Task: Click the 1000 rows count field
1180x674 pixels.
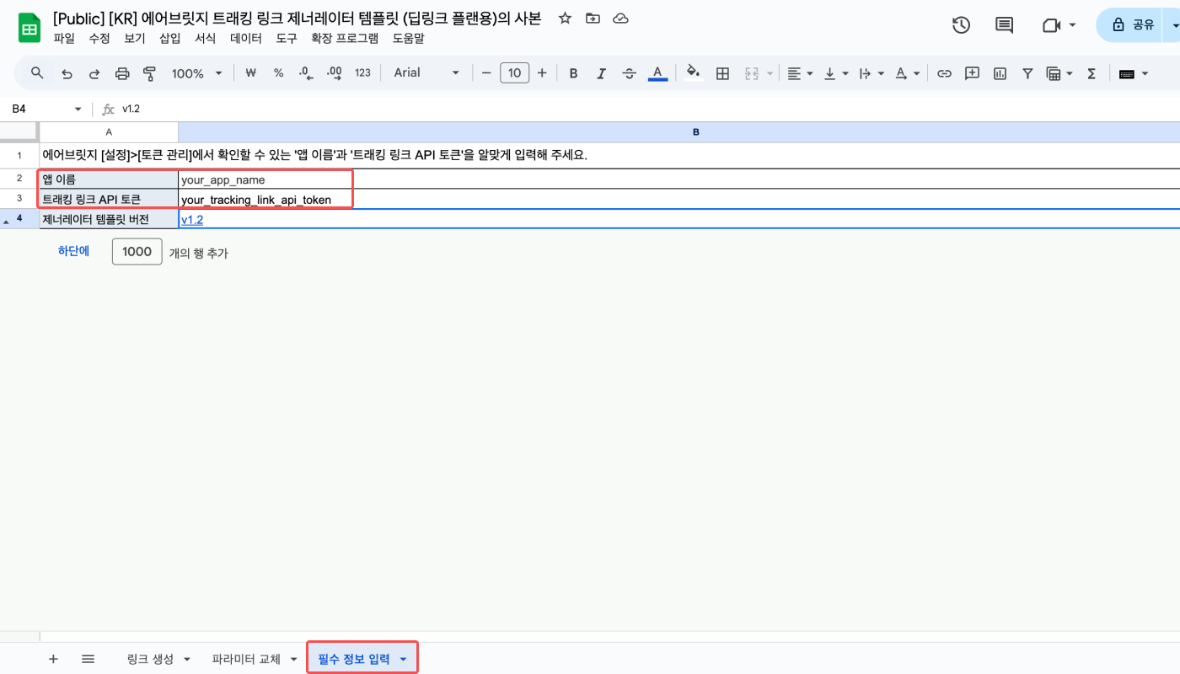Action: (x=137, y=251)
